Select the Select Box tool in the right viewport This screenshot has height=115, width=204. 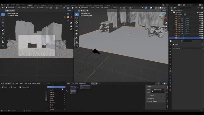tap(76, 14)
